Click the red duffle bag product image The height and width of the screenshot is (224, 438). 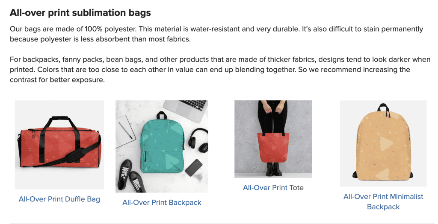59,145
